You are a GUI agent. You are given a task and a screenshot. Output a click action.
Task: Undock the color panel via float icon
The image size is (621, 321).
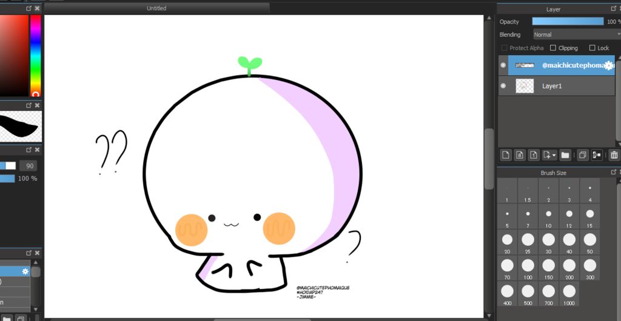point(29,8)
